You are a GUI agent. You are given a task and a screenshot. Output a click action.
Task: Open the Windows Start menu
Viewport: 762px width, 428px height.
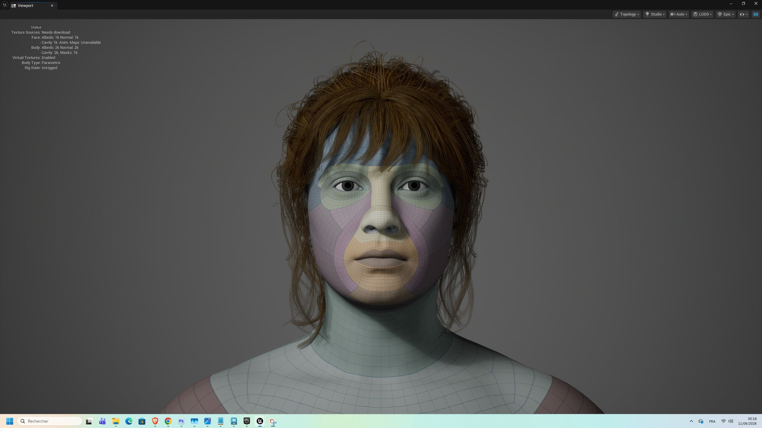coord(10,421)
